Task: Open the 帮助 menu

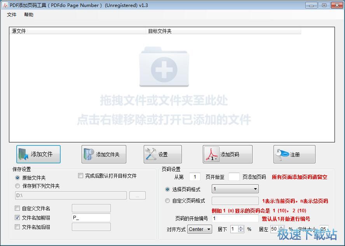Action: pyautogui.click(x=28, y=15)
